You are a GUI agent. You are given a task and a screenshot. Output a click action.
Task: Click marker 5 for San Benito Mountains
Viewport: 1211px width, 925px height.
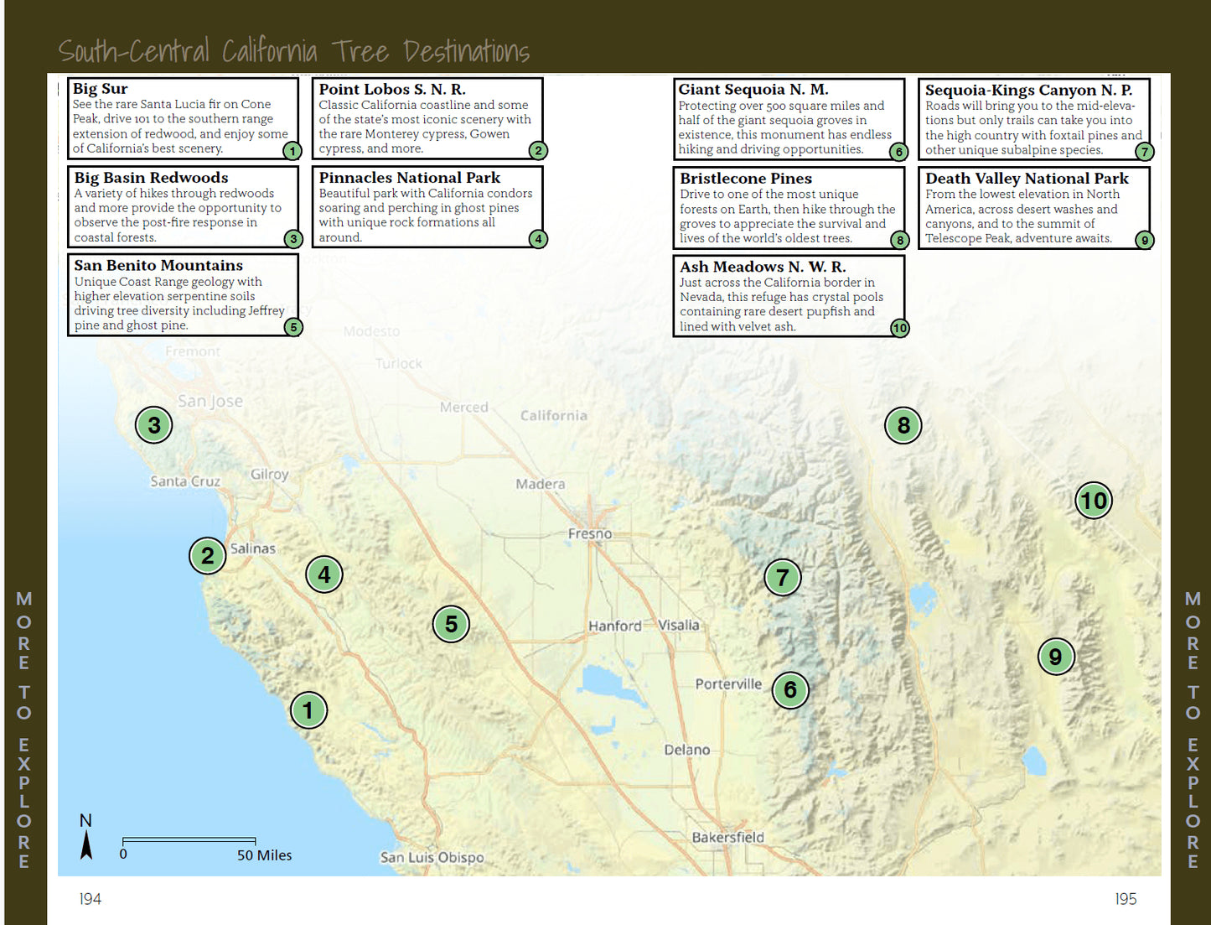point(451,624)
